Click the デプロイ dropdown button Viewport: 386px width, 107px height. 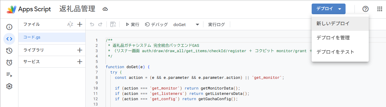[x=329, y=9]
